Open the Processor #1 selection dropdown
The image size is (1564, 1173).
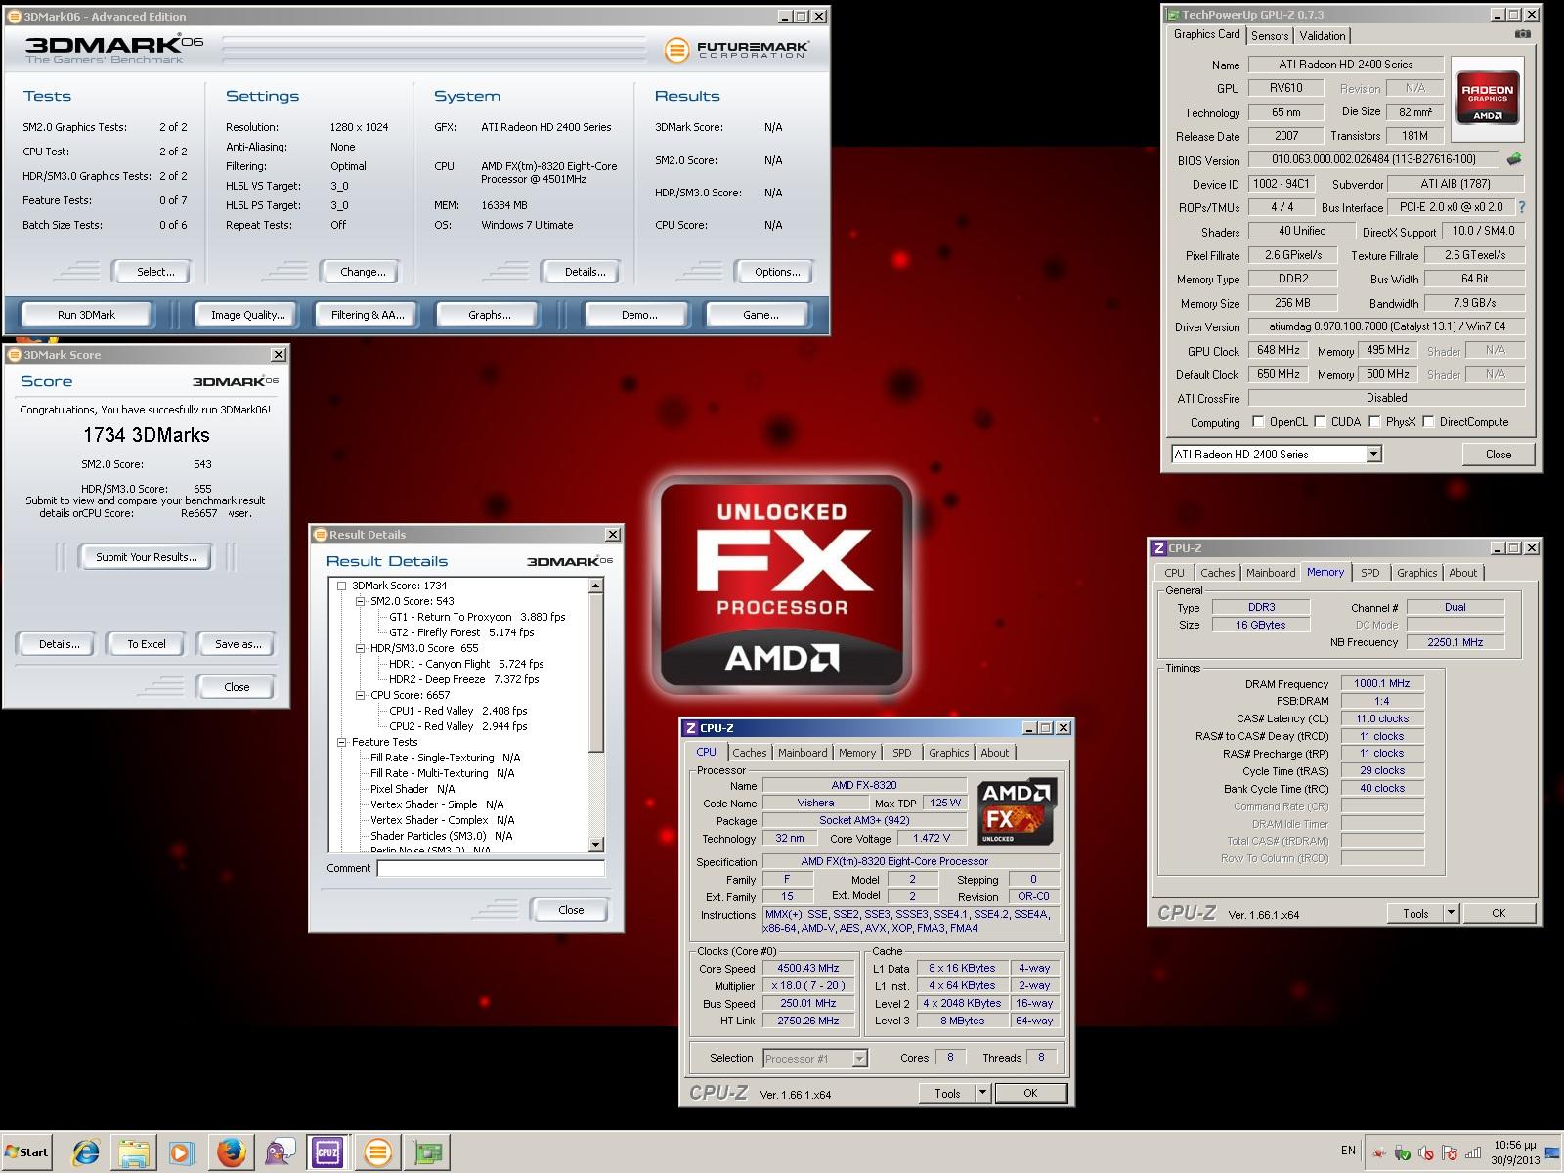pos(859,1059)
